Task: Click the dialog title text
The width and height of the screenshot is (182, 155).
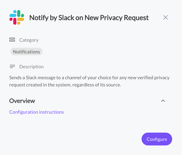Action: [89, 18]
